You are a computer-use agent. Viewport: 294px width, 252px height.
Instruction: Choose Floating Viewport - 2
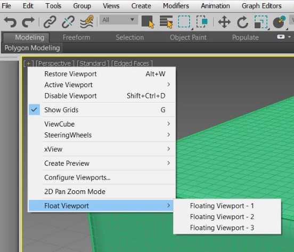(x=222, y=217)
